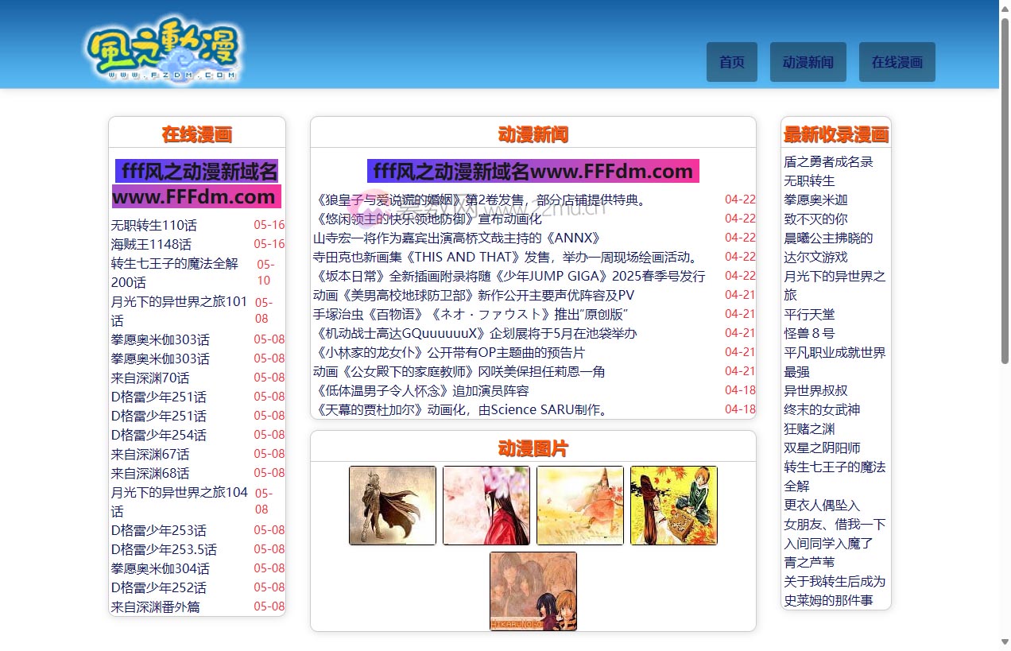
Task: Open 海贼王1148话 chapter link
Action: (x=151, y=244)
